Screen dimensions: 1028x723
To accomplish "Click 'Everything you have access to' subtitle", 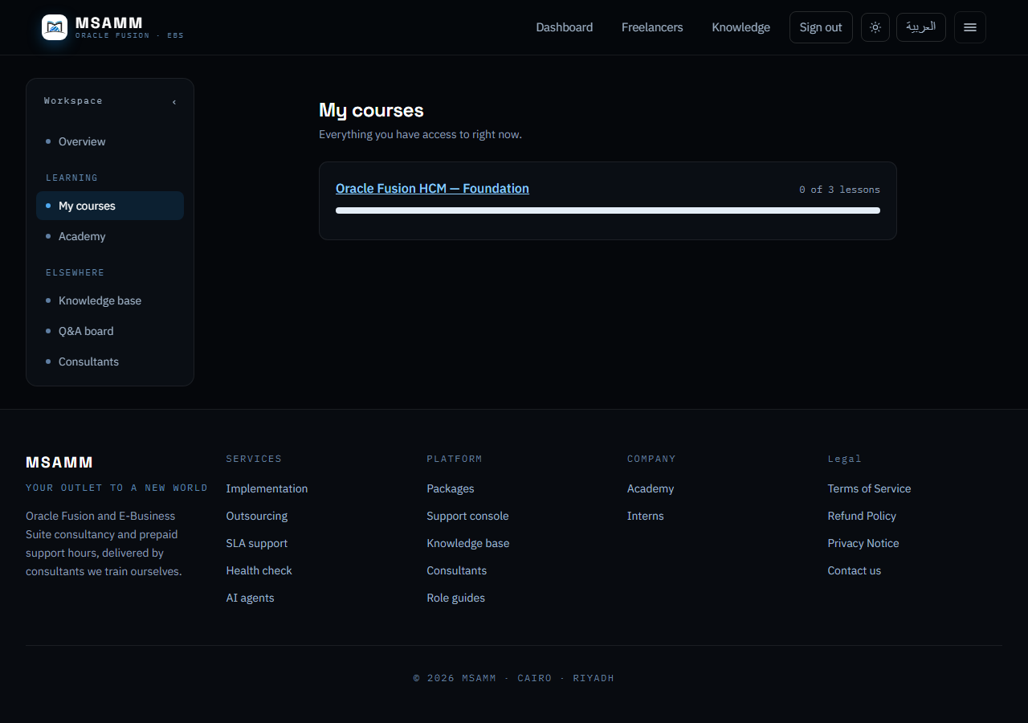I will point(420,134).
